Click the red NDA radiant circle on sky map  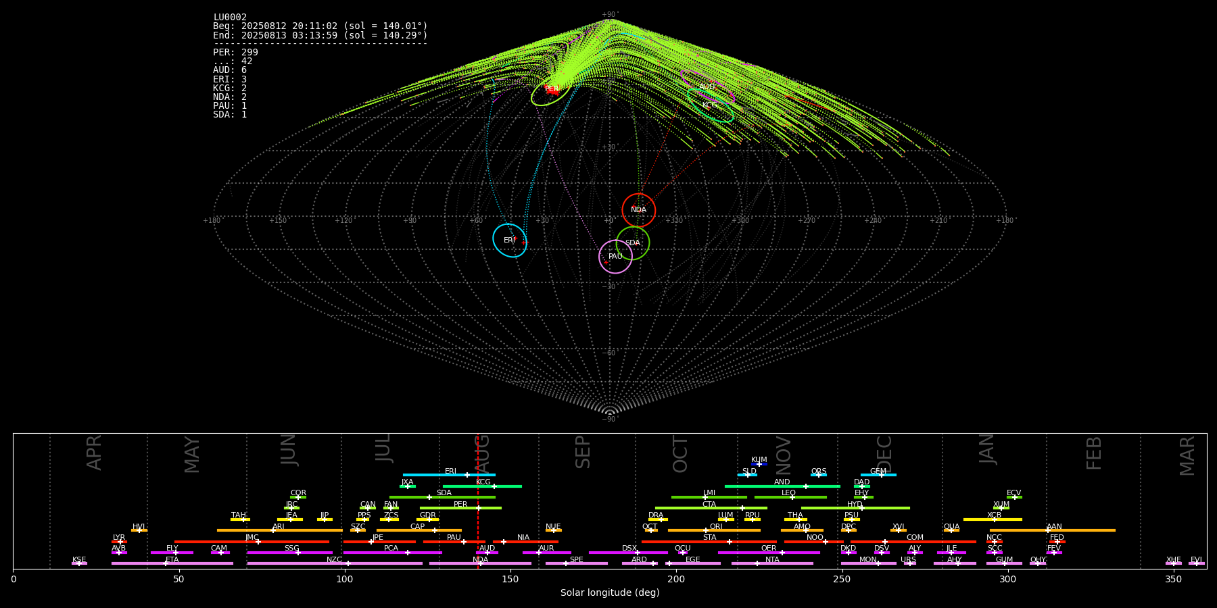[639, 210]
